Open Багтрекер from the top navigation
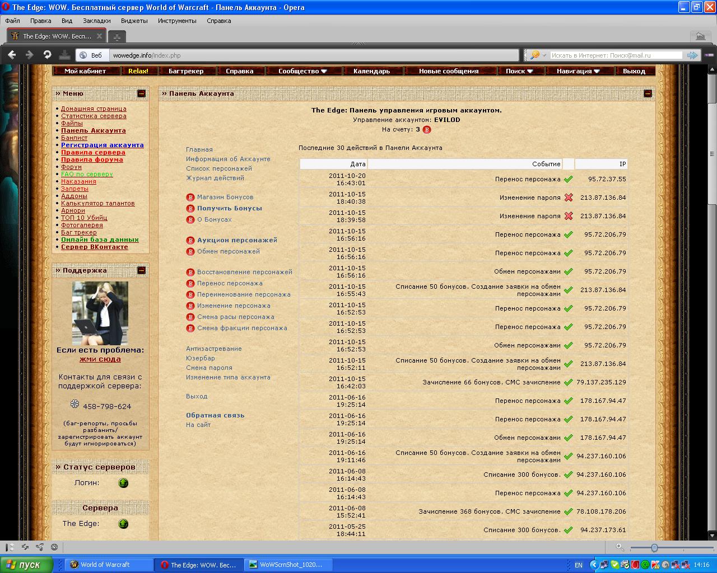The image size is (717, 573). point(186,71)
